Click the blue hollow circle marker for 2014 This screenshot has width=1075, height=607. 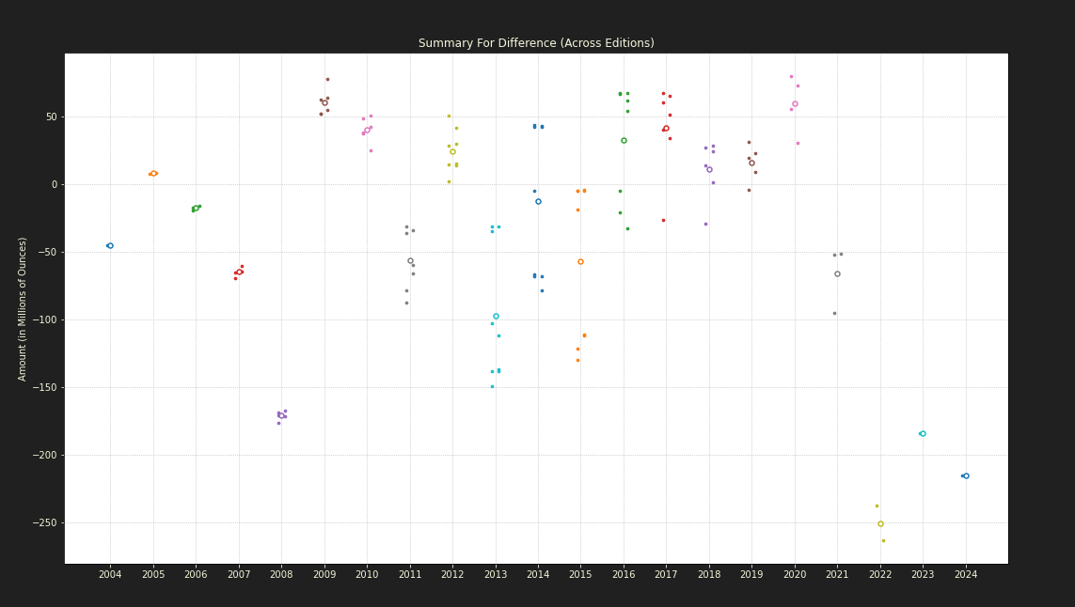[x=538, y=201]
